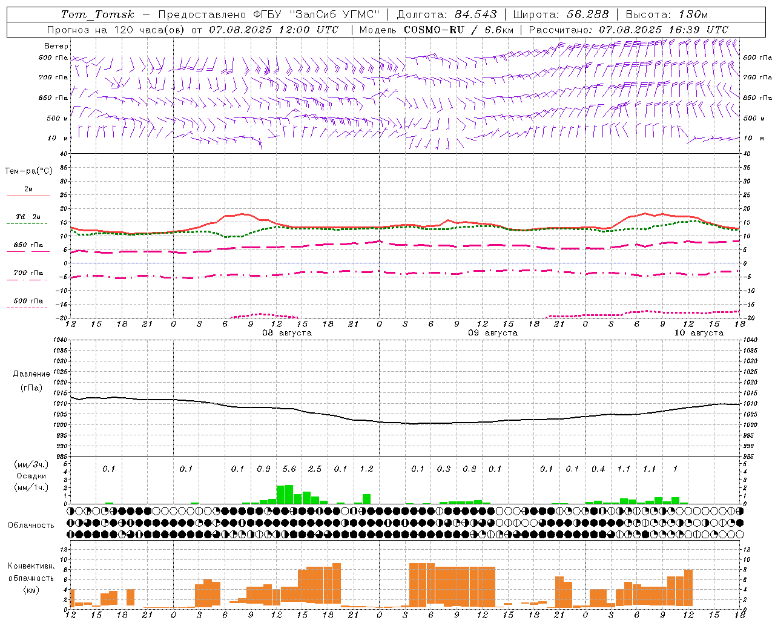Click the Тем-ра(°C) axis title
This screenshot has height=620, width=775.
point(28,171)
